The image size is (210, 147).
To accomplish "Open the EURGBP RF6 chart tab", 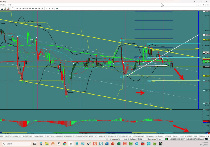I will [27, 136].
